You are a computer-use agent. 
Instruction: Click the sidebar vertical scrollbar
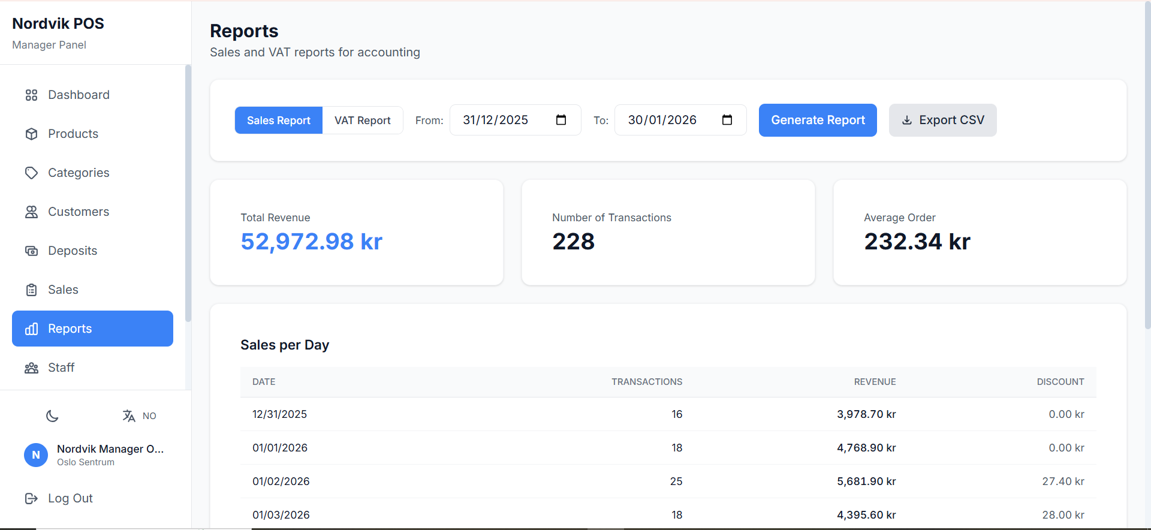tap(188, 192)
